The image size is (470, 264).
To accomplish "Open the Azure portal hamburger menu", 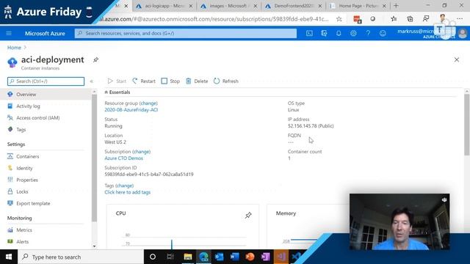I will click(9, 33).
